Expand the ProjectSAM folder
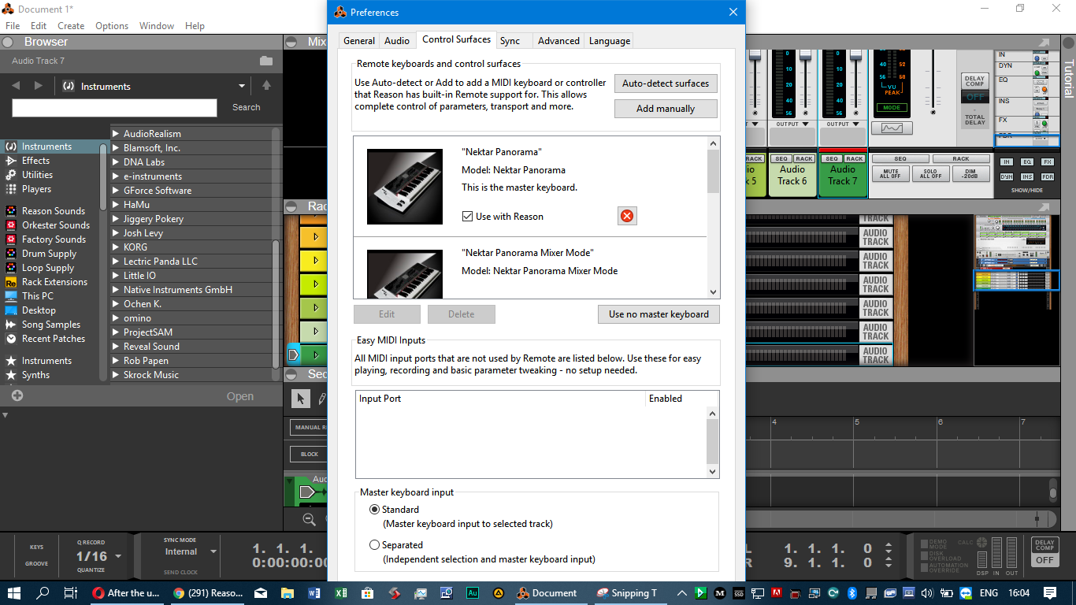 pos(116,332)
